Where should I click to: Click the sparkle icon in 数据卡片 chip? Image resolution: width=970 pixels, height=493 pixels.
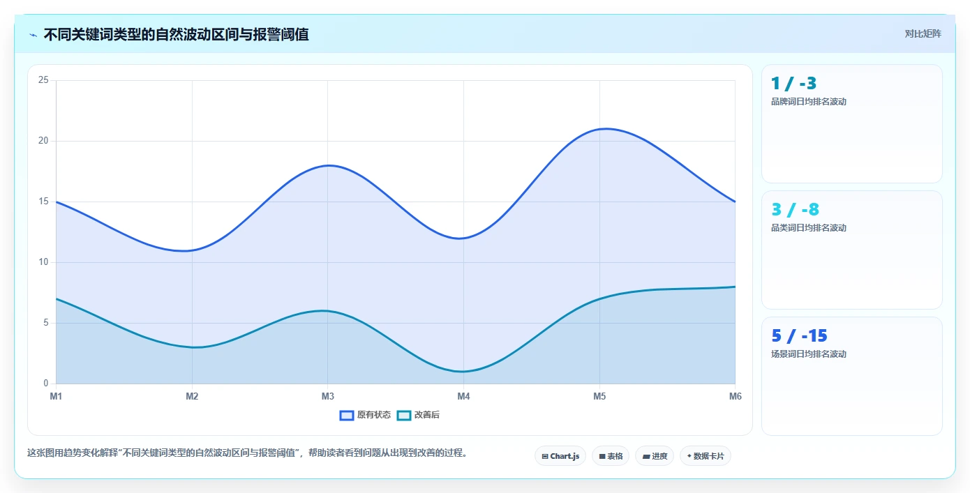click(689, 456)
